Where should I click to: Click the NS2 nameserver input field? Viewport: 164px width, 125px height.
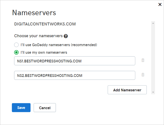75,75
